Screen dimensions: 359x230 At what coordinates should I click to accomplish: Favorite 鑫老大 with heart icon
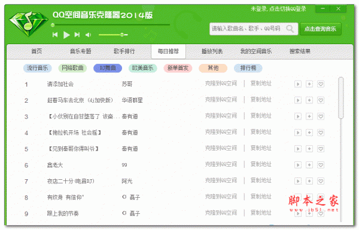tap(321, 165)
